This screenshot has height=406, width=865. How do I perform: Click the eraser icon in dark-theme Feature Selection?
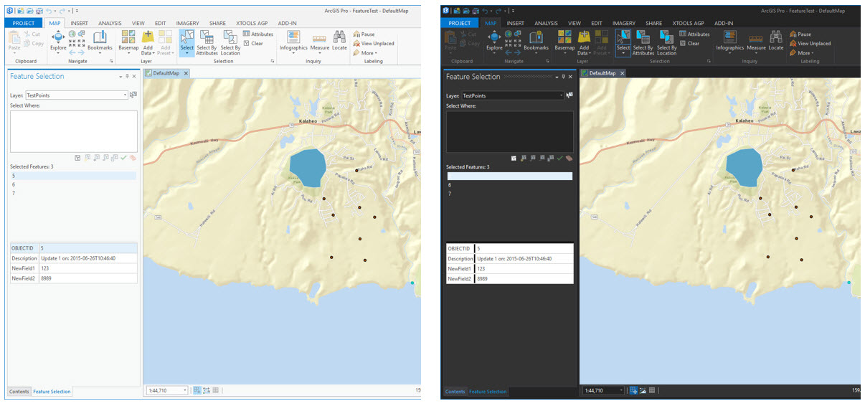click(569, 158)
